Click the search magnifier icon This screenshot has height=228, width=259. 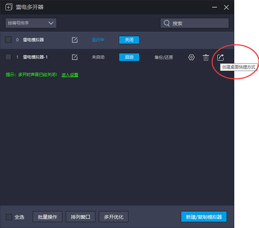[167, 23]
